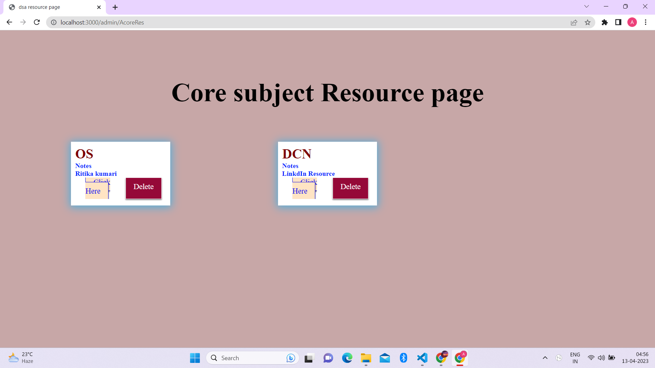This screenshot has width=655, height=368.
Task: Toggle the browser side panel icon
Action: coord(618,22)
